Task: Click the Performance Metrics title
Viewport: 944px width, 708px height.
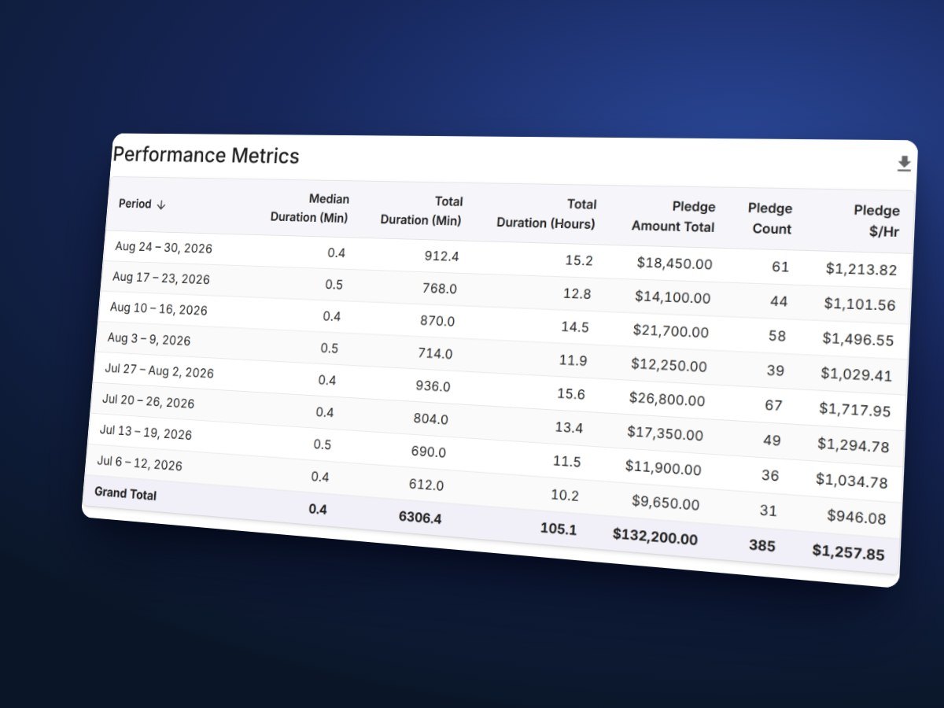Action: 206,155
